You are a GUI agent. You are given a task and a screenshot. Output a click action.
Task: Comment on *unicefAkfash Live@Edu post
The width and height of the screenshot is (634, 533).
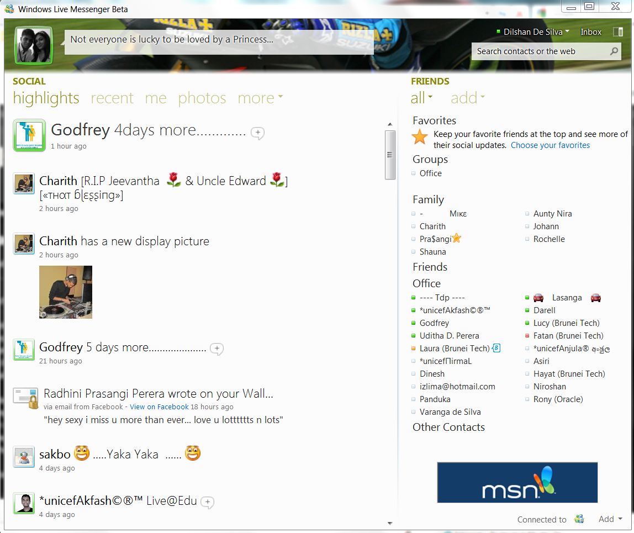[208, 502]
